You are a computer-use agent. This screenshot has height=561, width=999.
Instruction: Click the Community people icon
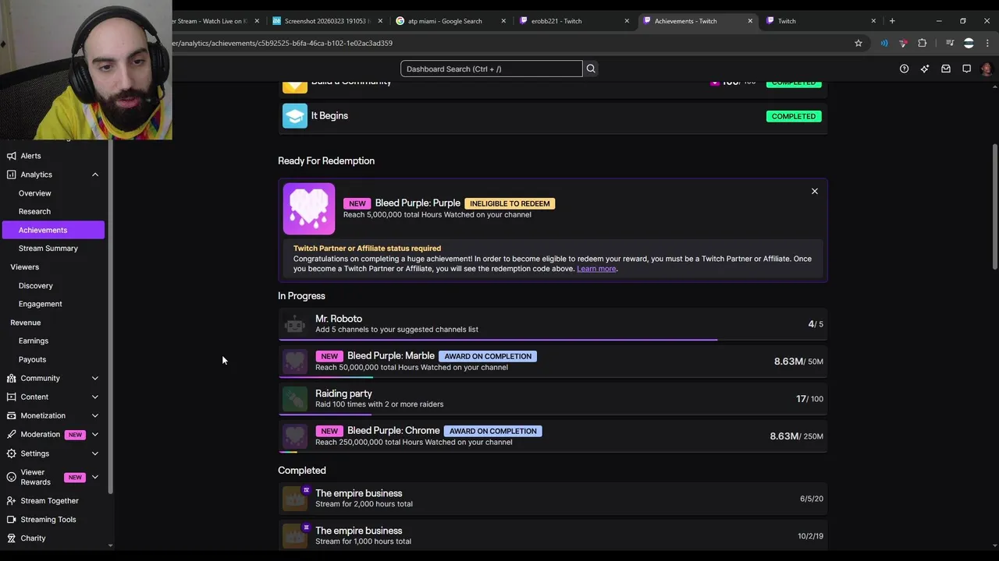coord(11,378)
